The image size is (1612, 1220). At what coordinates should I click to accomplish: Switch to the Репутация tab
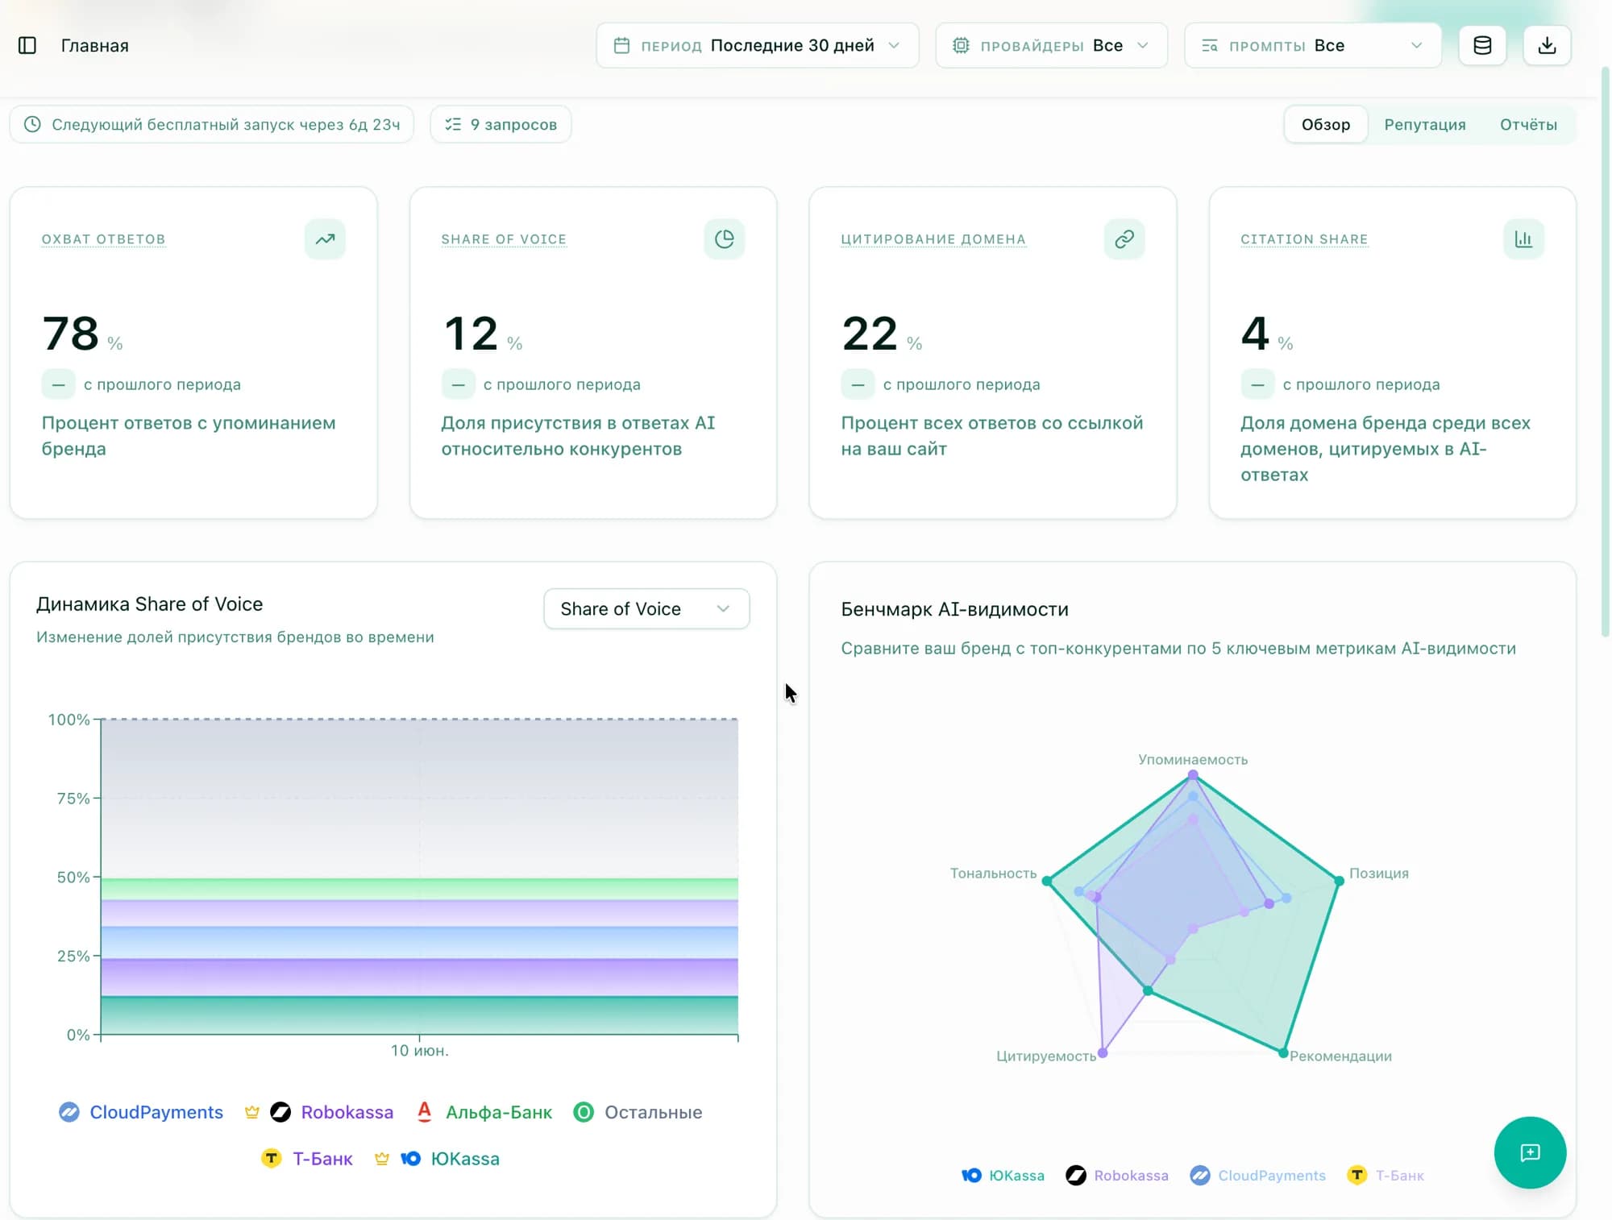(1424, 124)
